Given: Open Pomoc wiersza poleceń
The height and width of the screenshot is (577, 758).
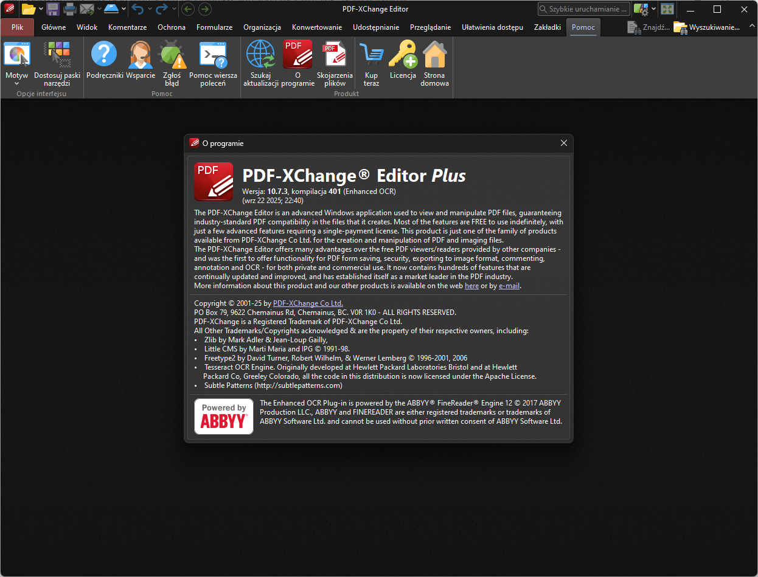Looking at the screenshot, I should (213, 63).
